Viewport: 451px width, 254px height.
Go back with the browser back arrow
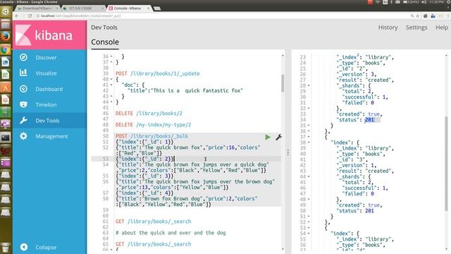coord(17,16)
